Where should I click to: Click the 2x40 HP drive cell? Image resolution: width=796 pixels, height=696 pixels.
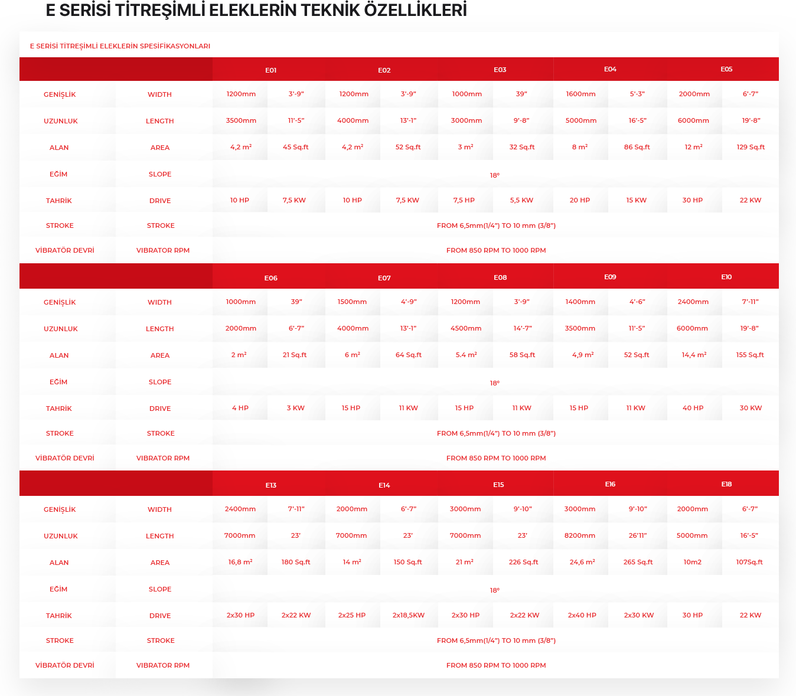pos(582,615)
